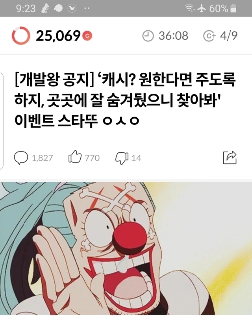Tap the 770 likes count
This screenshot has height=322, width=252.
pos(92,158)
